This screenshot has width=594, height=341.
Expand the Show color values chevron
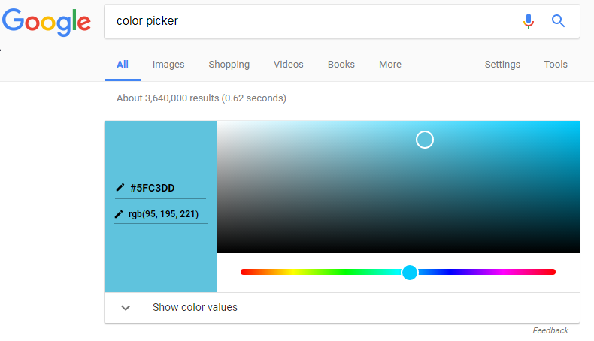tap(126, 308)
